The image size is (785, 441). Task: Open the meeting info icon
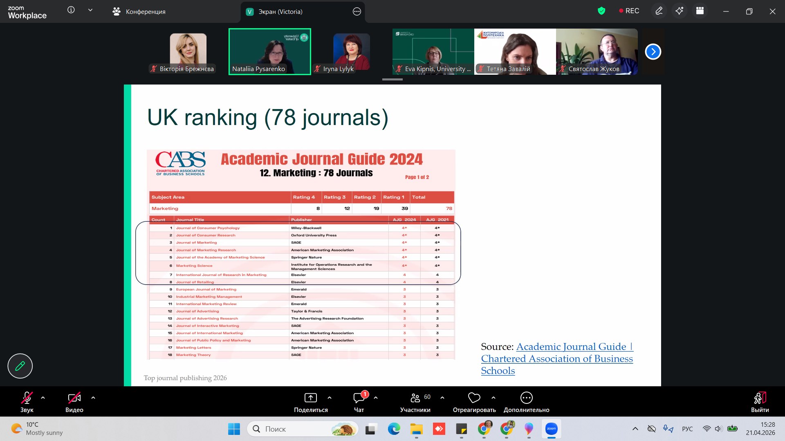point(71,10)
